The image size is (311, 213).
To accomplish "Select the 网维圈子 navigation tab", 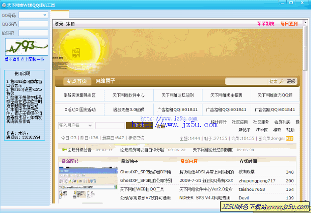I will coord(106,81).
